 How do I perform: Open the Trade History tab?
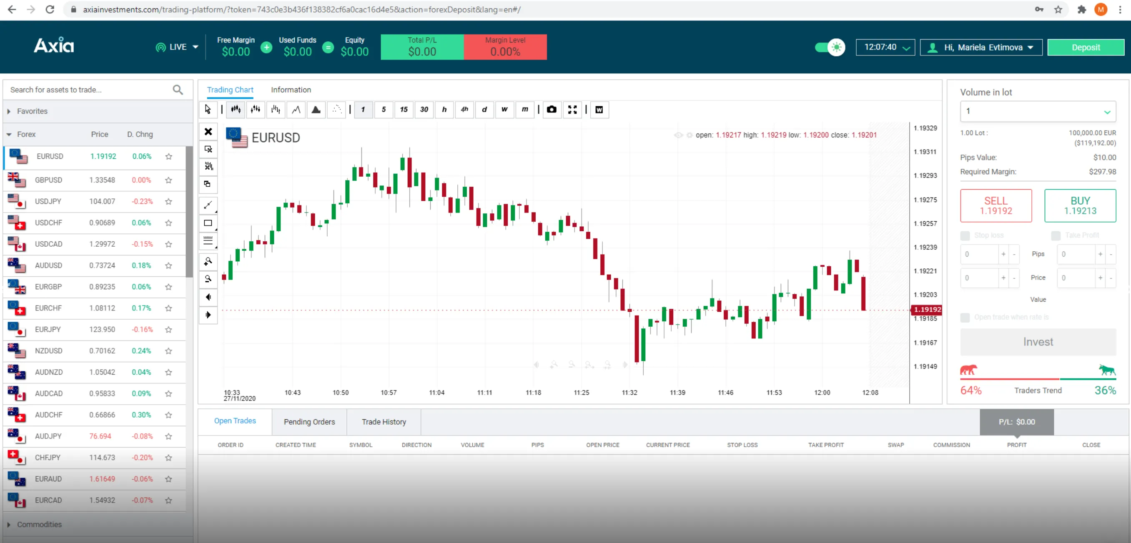(x=384, y=422)
